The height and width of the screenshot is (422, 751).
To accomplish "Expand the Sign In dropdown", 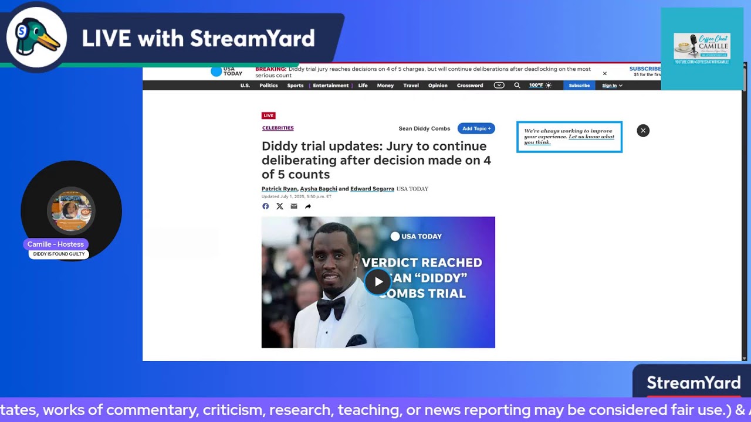I will pos(612,86).
